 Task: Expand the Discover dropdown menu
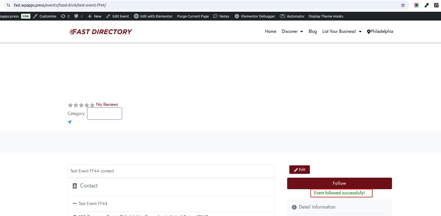292,31
